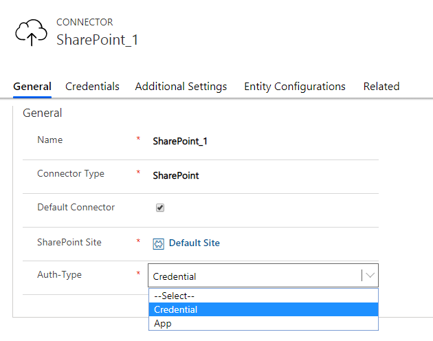This screenshot has height=341, width=433.
Task: Click the cloud upload connector icon
Action: coord(31,32)
